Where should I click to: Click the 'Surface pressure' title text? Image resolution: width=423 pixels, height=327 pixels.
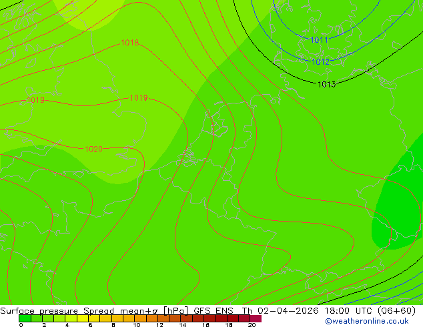[x=39, y=311]
